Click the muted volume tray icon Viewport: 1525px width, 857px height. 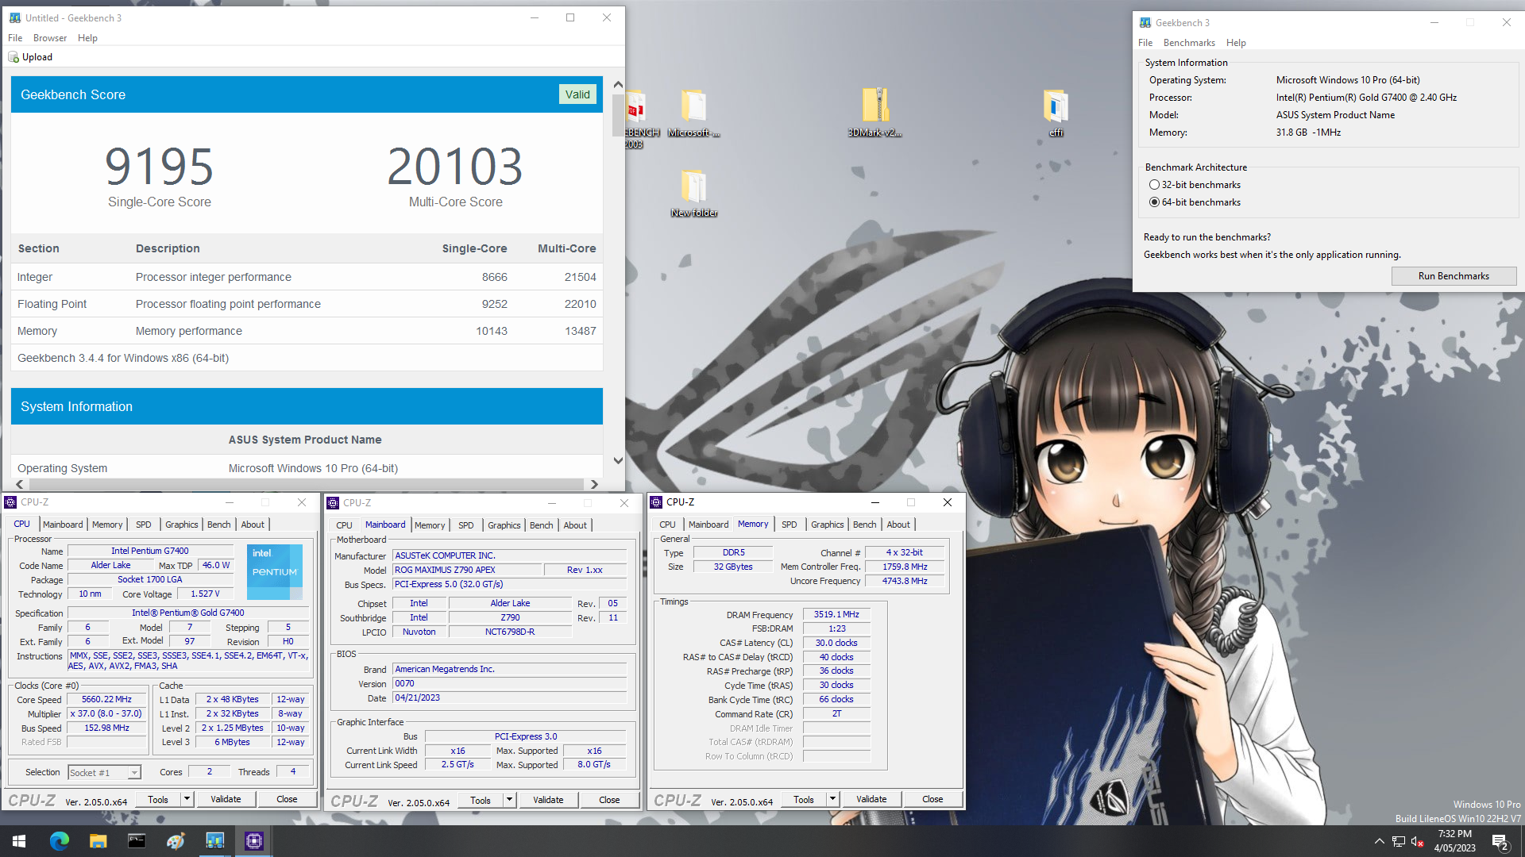click(1418, 841)
